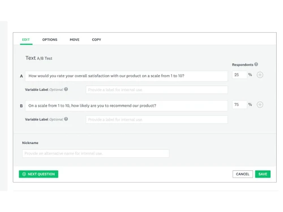Open help icon for Variable Label under A

66,89
